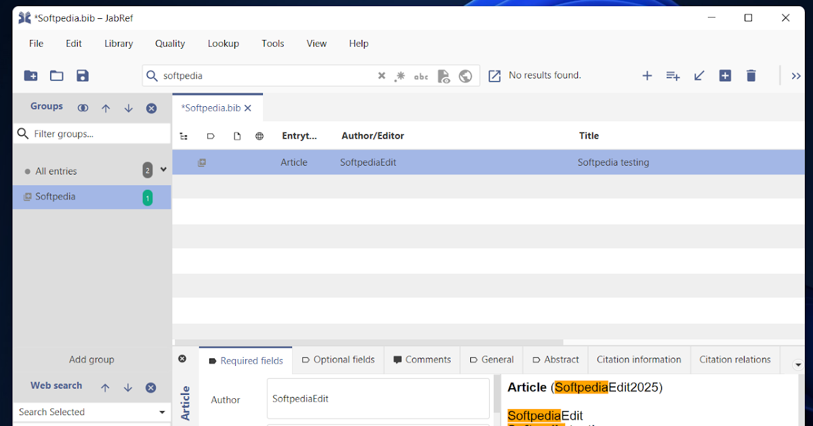Toggle case-sensitive search (abc icon)
Screen dimensions: 813x426
click(421, 76)
